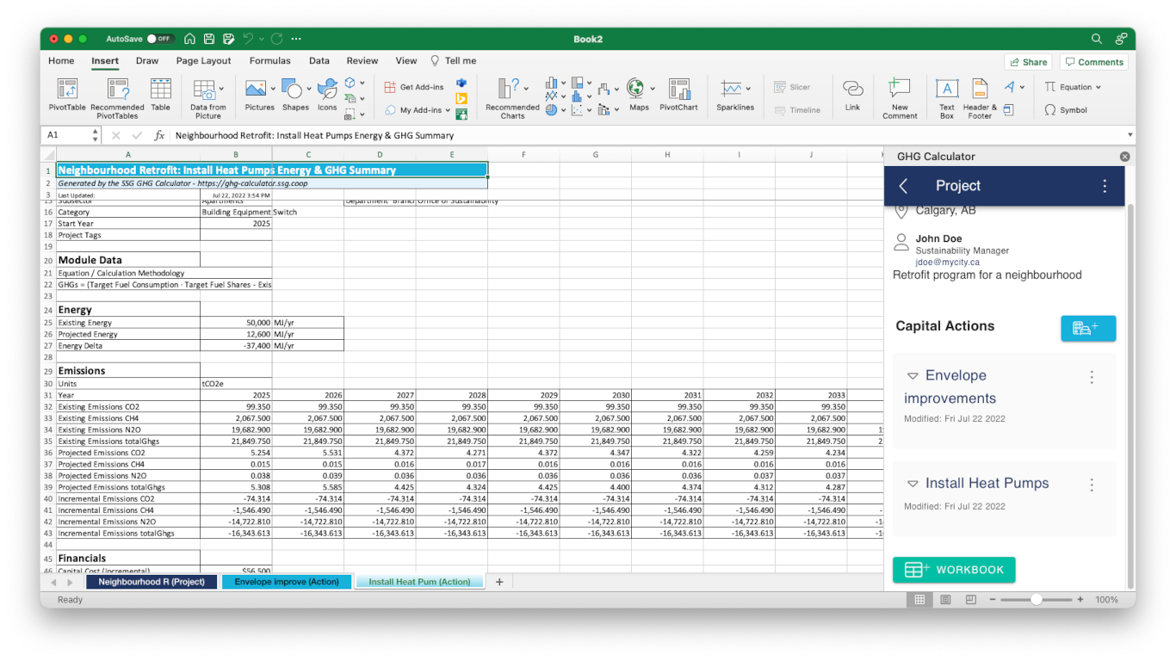Insert Pictures from the ribbon
The image size is (1176, 661).
[256, 88]
